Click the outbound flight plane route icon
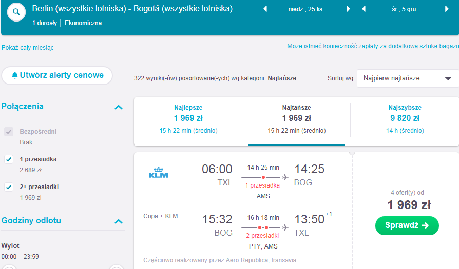 pos(285,177)
